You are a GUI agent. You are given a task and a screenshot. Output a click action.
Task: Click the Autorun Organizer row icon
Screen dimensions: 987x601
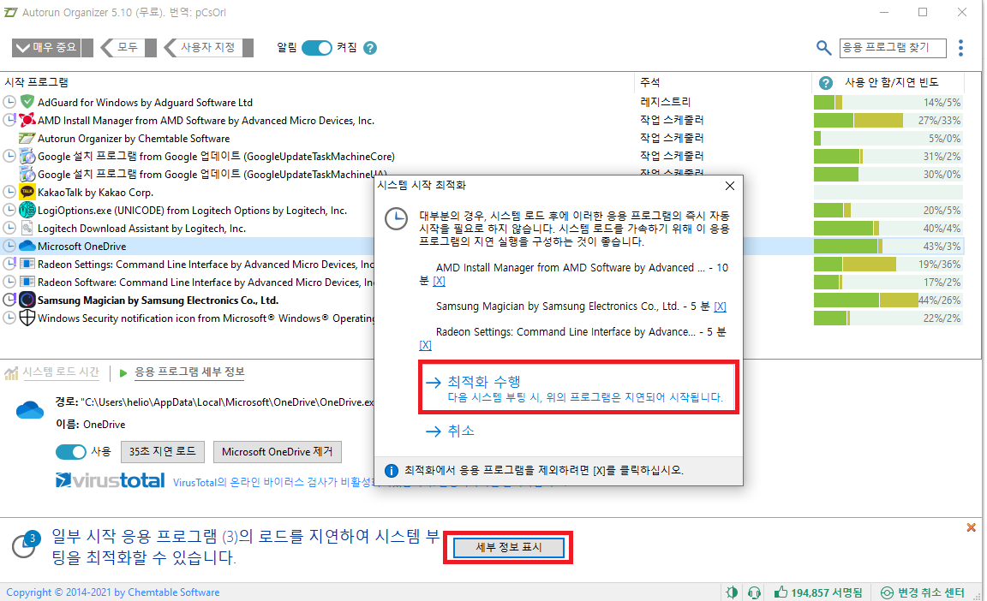click(27, 139)
